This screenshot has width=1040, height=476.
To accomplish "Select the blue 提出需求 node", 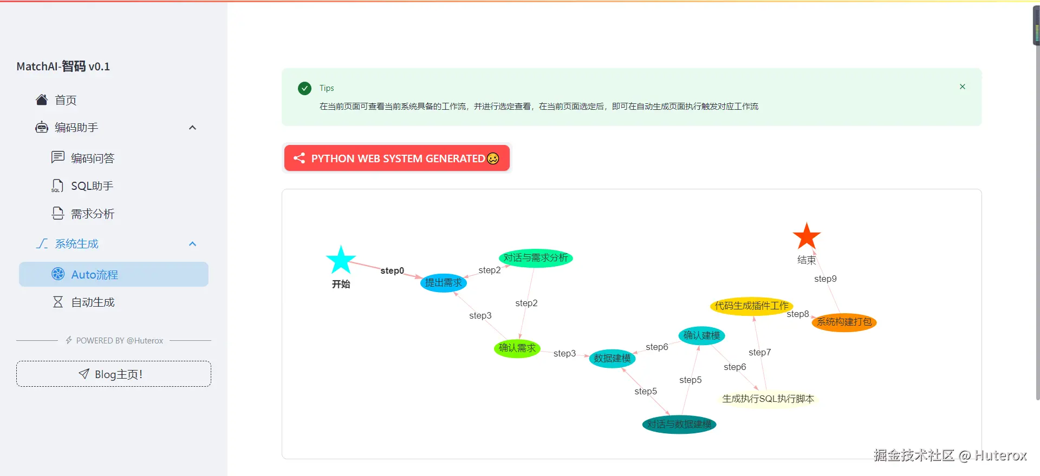I will (x=443, y=283).
